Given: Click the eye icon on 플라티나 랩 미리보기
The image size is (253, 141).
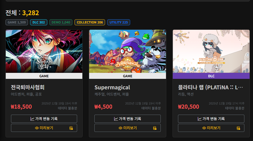Looking at the screenshot, I should pyautogui.click(x=204, y=128).
